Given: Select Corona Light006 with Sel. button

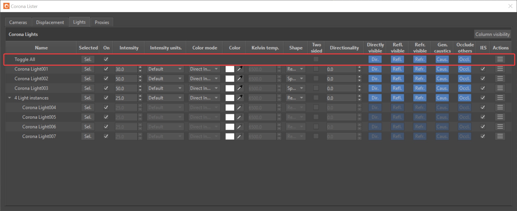Looking at the screenshot, I should tap(88, 127).
